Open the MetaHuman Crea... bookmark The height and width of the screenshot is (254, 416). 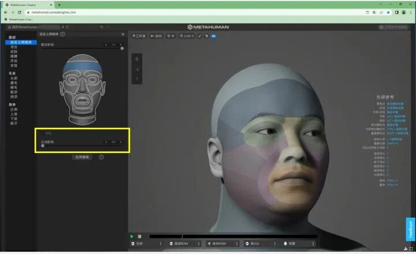[18, 20]
